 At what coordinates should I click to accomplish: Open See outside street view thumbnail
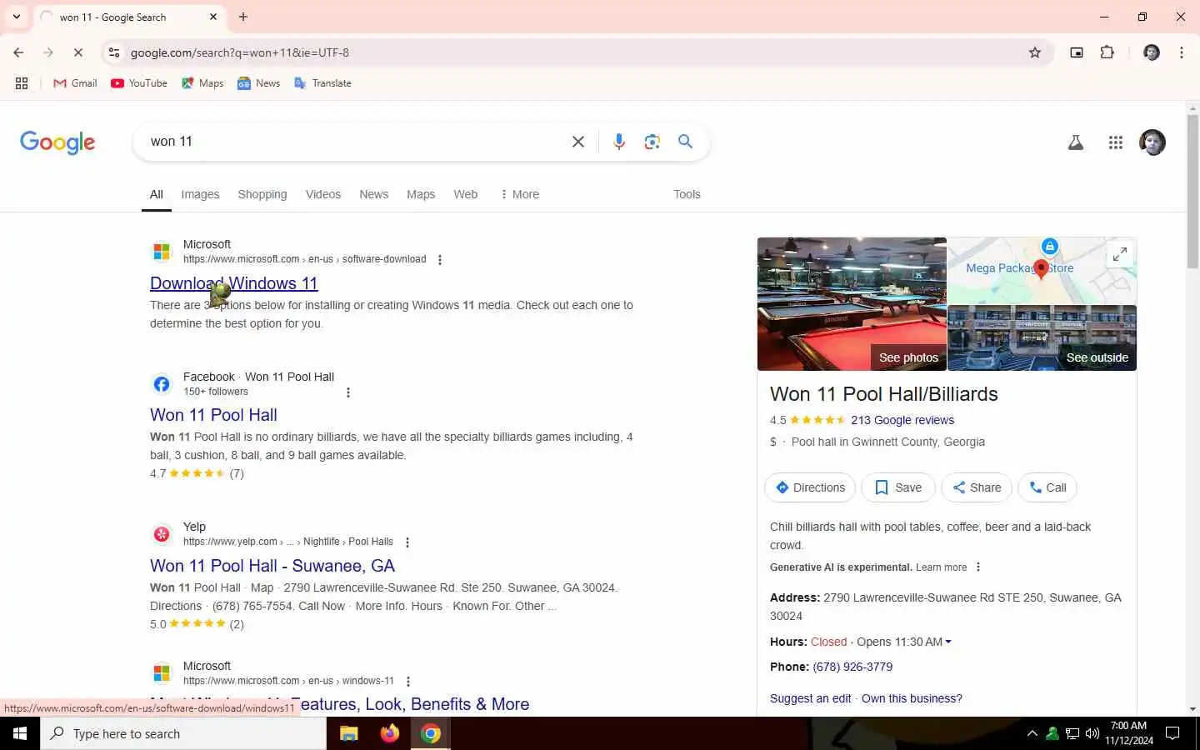coord(1042,338)
